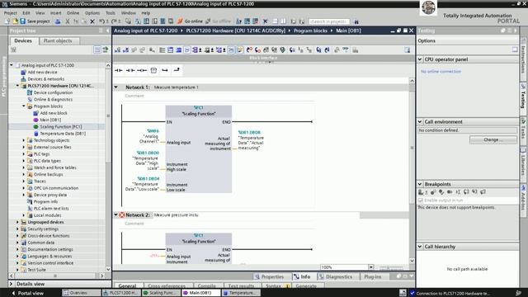
Task: Expand Watch and force tables folder
Action: click(x=24, y=167)
